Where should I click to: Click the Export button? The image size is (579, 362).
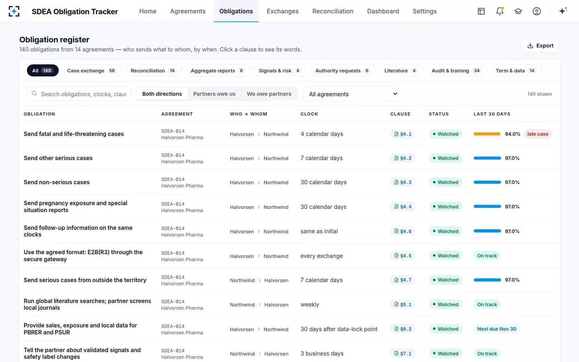coord(540,45)
